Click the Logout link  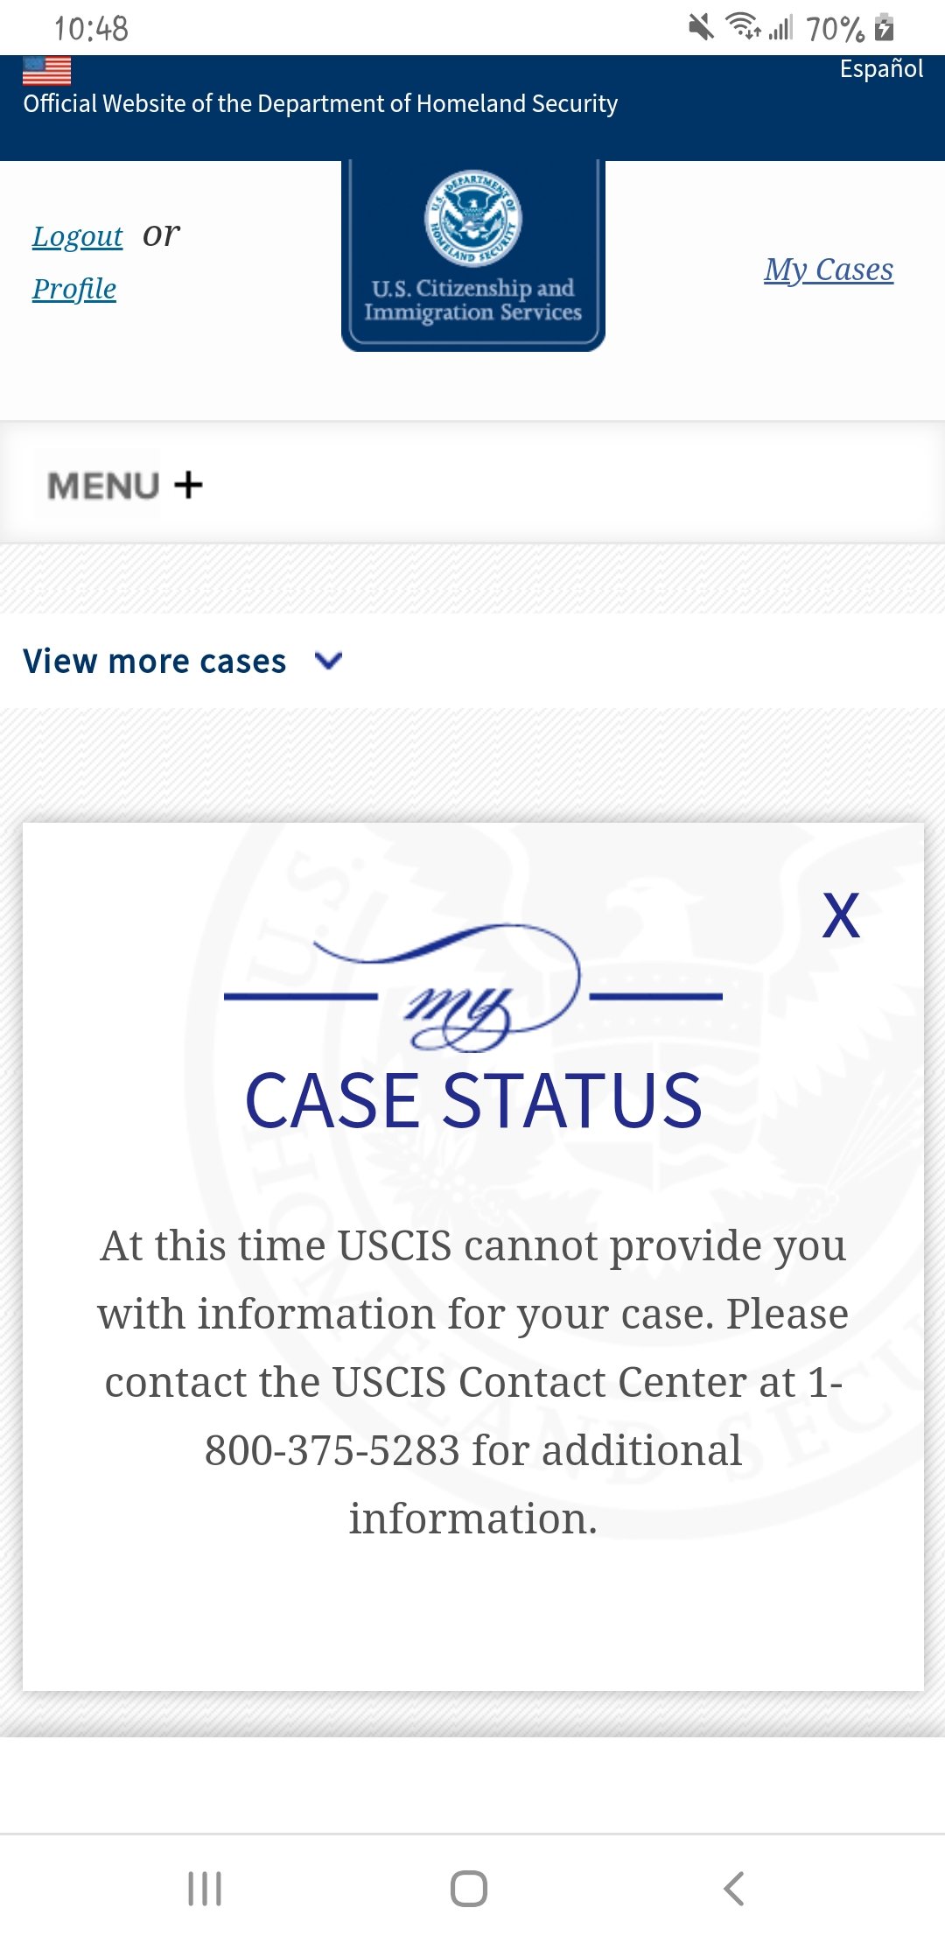(x=77, y=236)
